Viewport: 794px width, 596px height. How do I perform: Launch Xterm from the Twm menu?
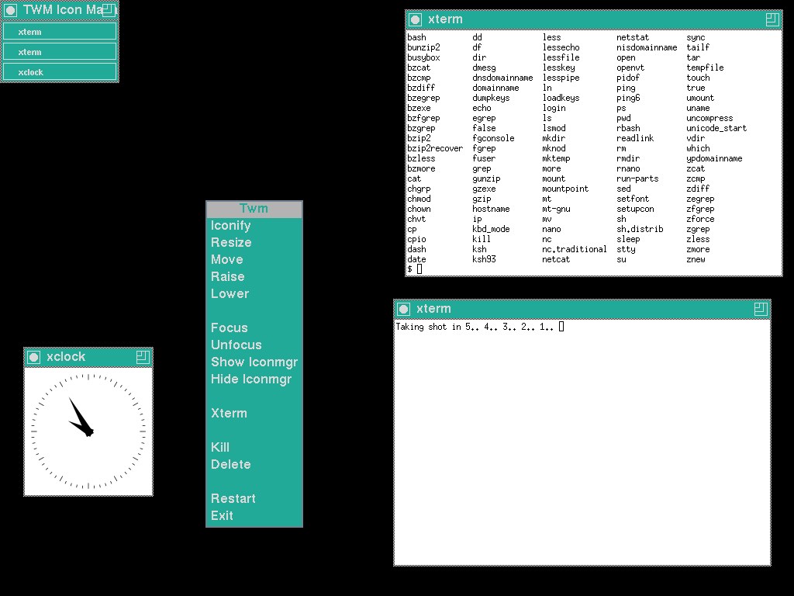229,414
